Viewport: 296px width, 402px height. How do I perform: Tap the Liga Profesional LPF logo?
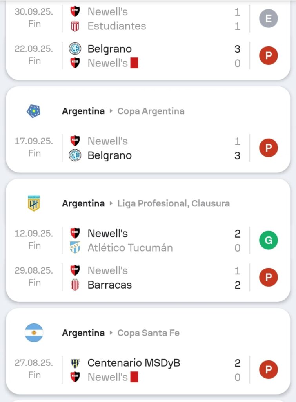click(x=34, y=203)
